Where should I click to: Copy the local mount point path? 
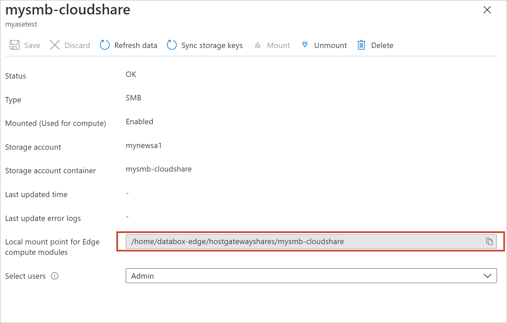pos(489,241)
